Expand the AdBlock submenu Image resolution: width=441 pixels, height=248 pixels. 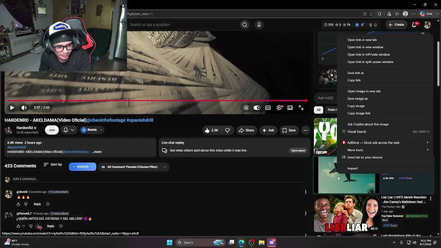[x=385, y=143]
